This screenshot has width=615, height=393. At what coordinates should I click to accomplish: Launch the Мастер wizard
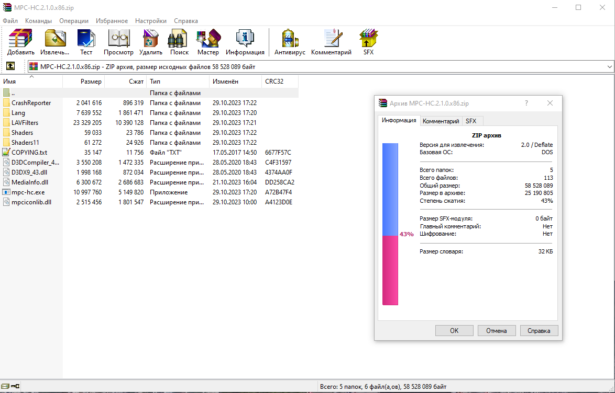coord(208,42)
